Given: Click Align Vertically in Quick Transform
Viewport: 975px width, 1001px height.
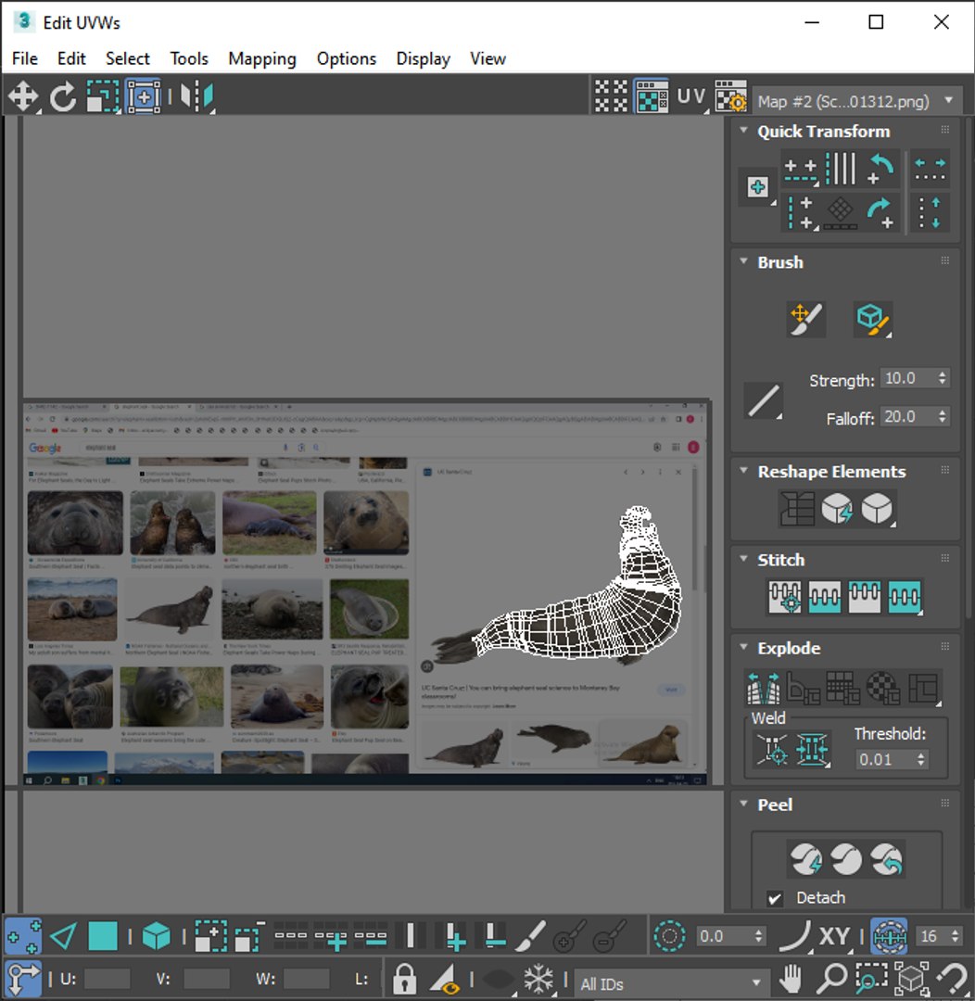Looking at the screenshot, I should coord(801,212).
